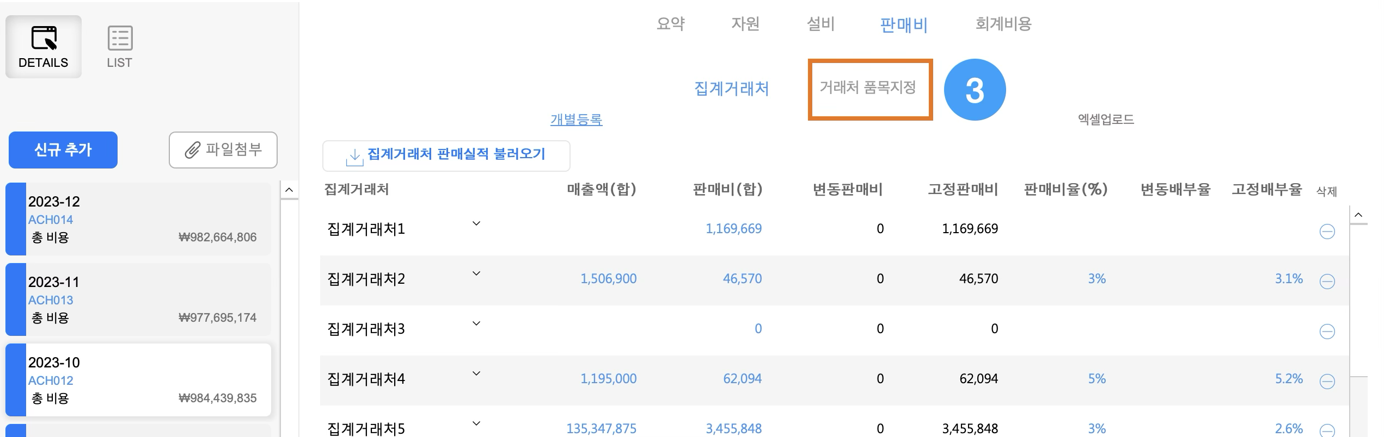Delete the 집계거래처4 row

pos(1327,382)
